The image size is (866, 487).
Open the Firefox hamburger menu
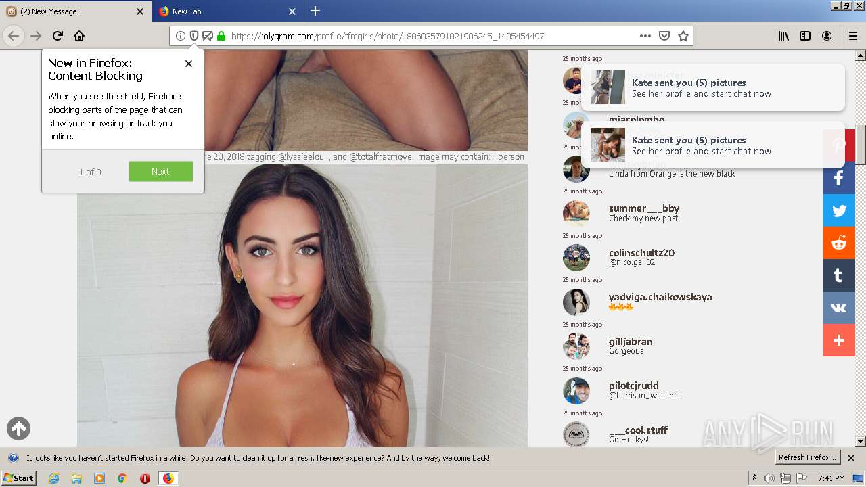853,36
